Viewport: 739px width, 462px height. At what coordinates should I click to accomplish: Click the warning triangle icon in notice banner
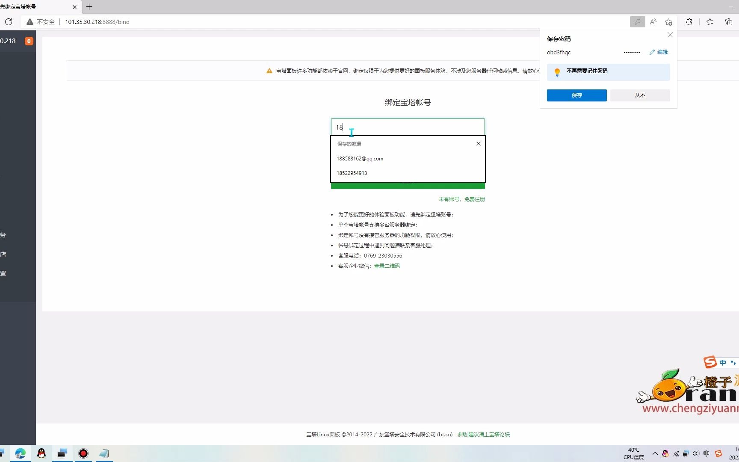[x=269, y=71]
